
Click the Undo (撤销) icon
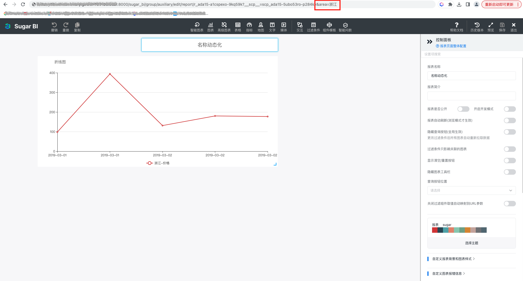point(54,27)
